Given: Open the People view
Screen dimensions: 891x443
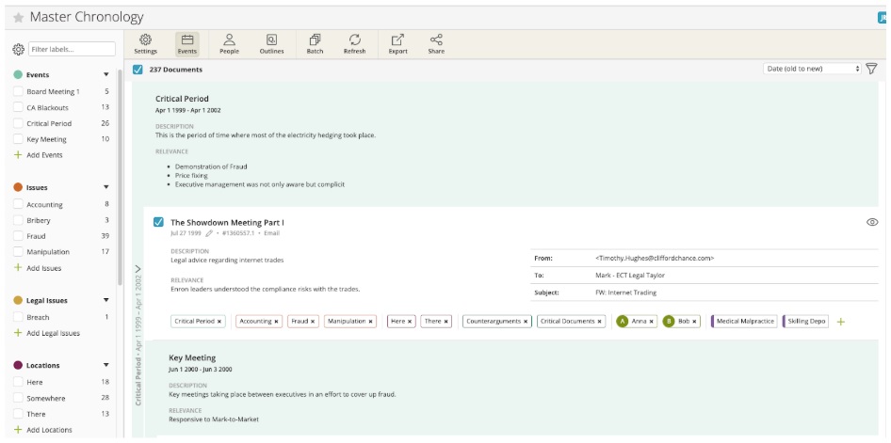Looking at the screenshot, I should tap(229, 43).
